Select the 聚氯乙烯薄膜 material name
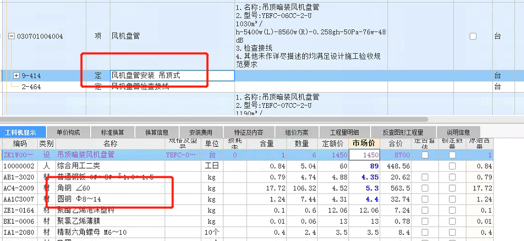The width and height of the screenshot is (524, 241). (79, 222)
